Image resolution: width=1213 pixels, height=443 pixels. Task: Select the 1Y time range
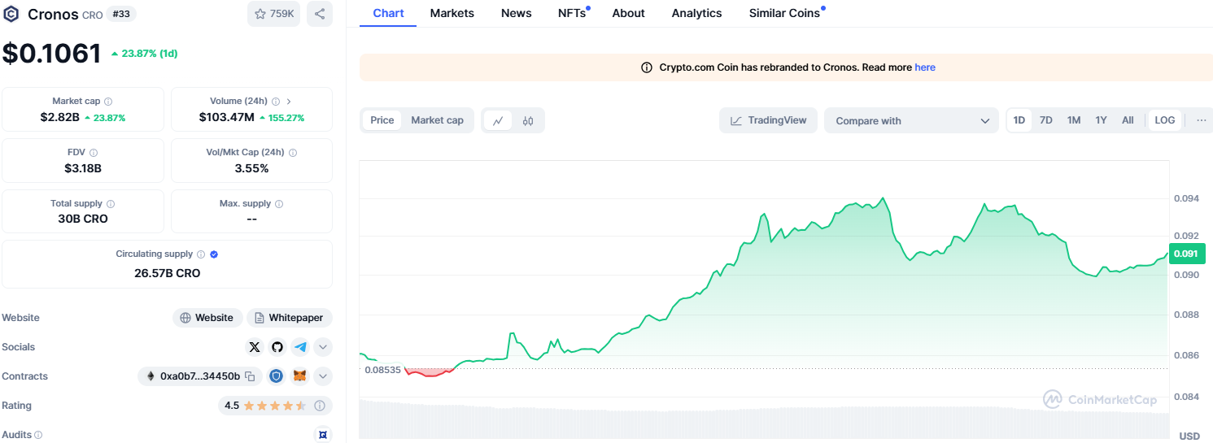pyautogui.click(x=1101, y=120)
